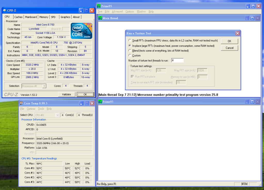Maximize the lower Prime95 child window
Viewport: 264px width, 190px height.
tap(252, 102)
